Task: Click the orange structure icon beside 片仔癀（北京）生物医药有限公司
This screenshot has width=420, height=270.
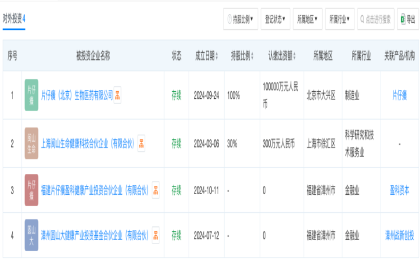Action: click(x=117, y=95)
